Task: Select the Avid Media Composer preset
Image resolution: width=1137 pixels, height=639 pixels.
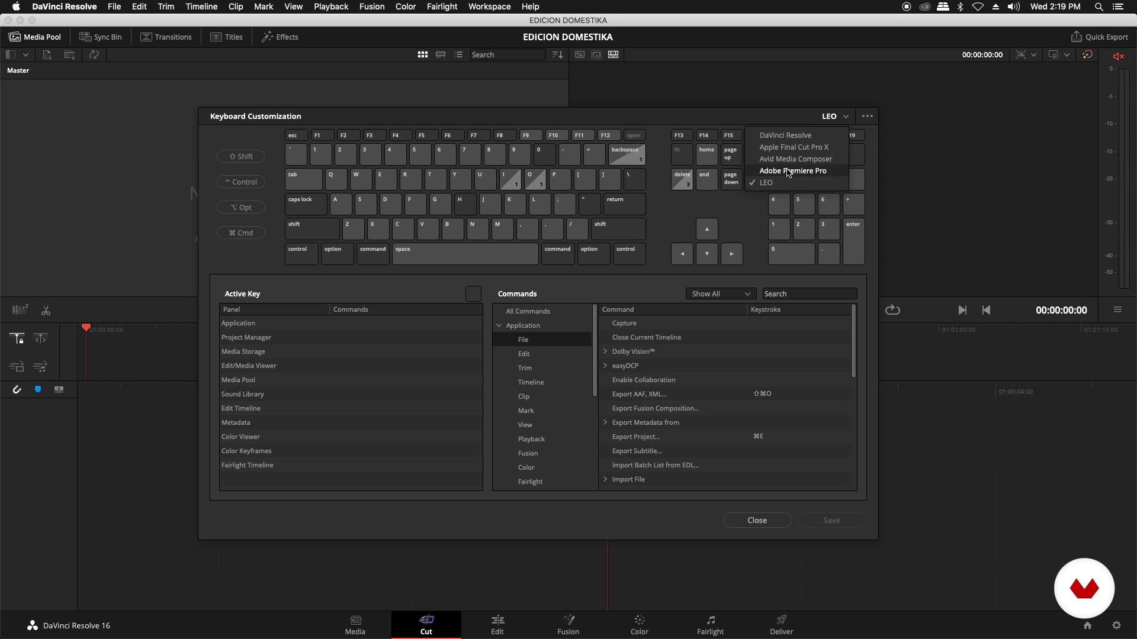Action: (x=795, y=159)
